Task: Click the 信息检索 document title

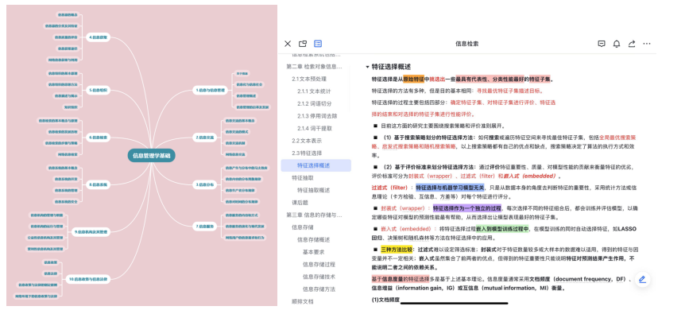Action: point(466,44)
